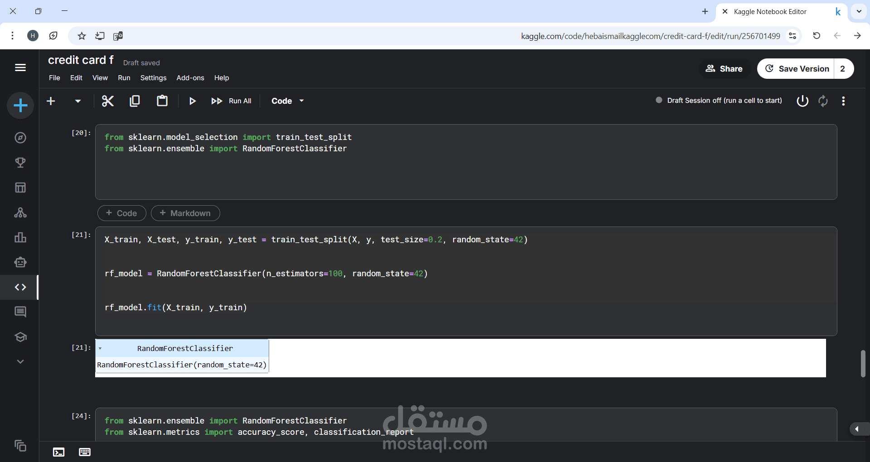
Task: Expand more sidebar items with the chevron
Action: (20, 362)
